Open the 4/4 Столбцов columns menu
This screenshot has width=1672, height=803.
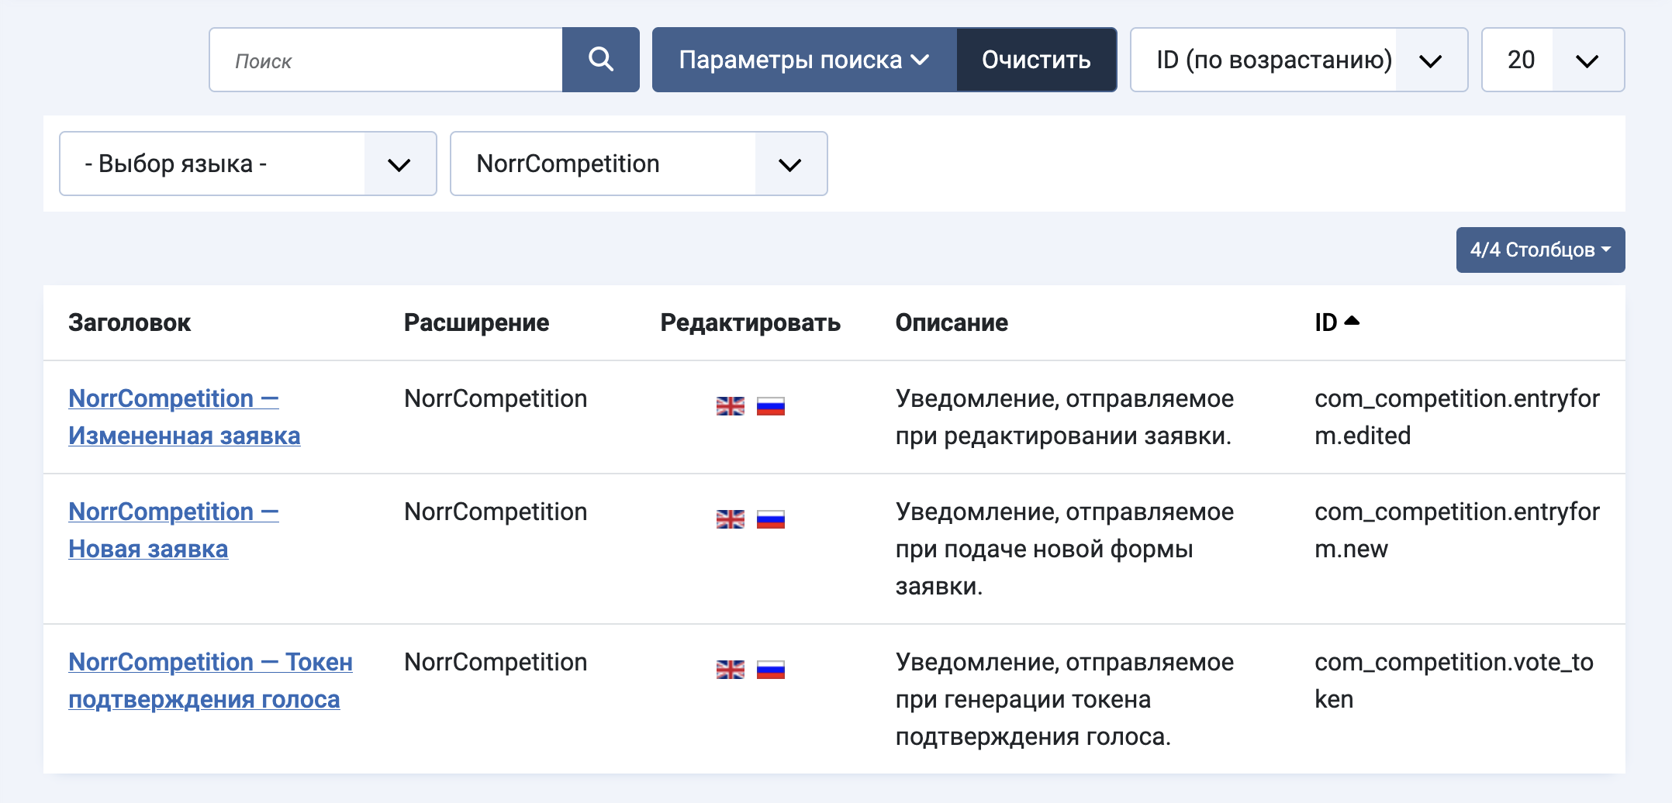(1540, 250)
